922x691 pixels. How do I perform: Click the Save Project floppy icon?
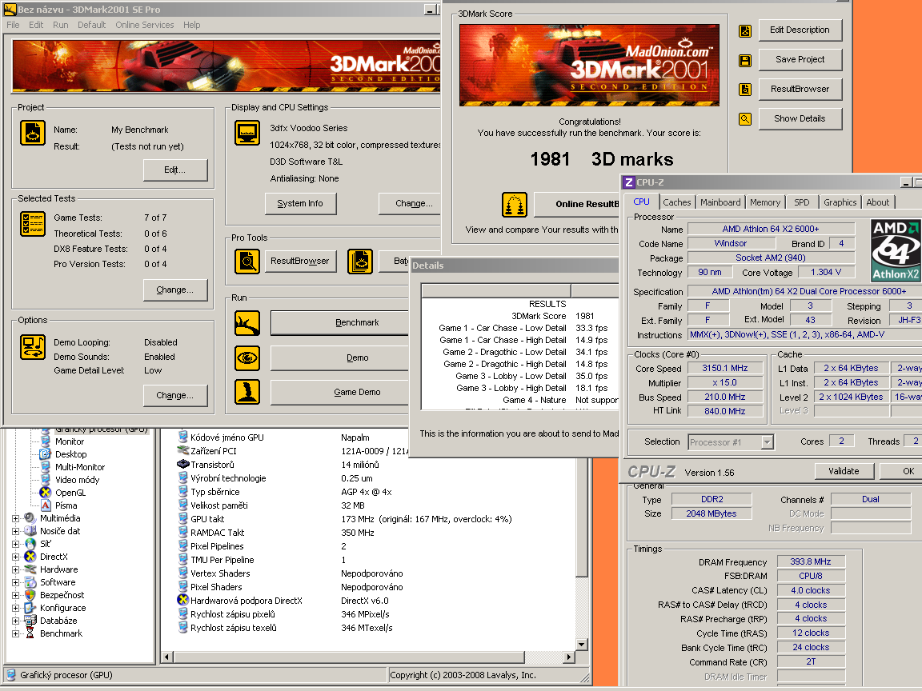pos(745,61)
